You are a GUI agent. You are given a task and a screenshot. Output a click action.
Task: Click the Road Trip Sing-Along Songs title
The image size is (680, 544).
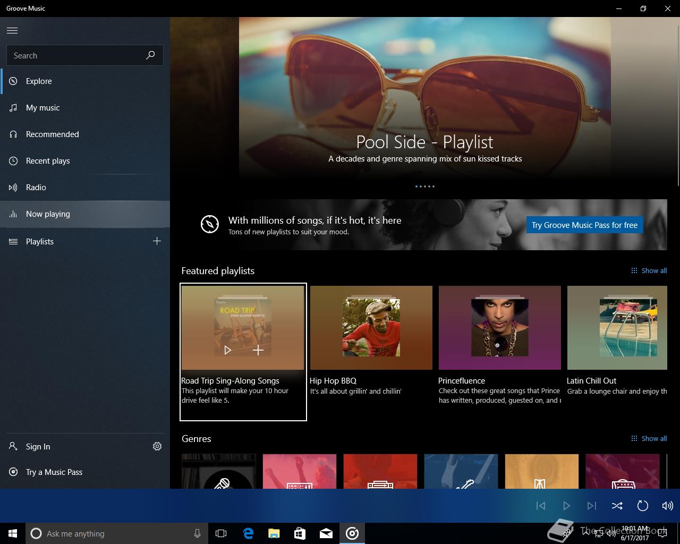pyautogui.click(x=230, y=381)
